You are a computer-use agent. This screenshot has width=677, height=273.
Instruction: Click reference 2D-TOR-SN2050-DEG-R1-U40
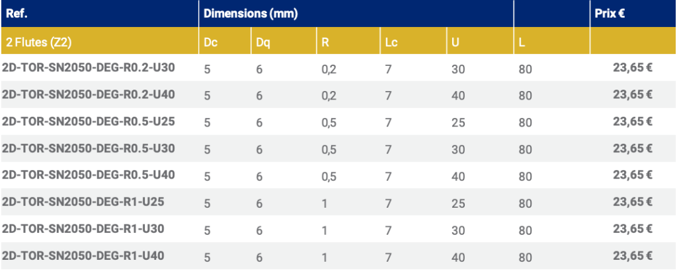point(83,256)
